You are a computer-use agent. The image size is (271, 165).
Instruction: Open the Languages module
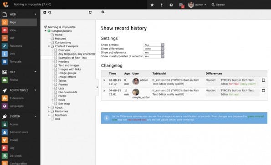[19, 106]
